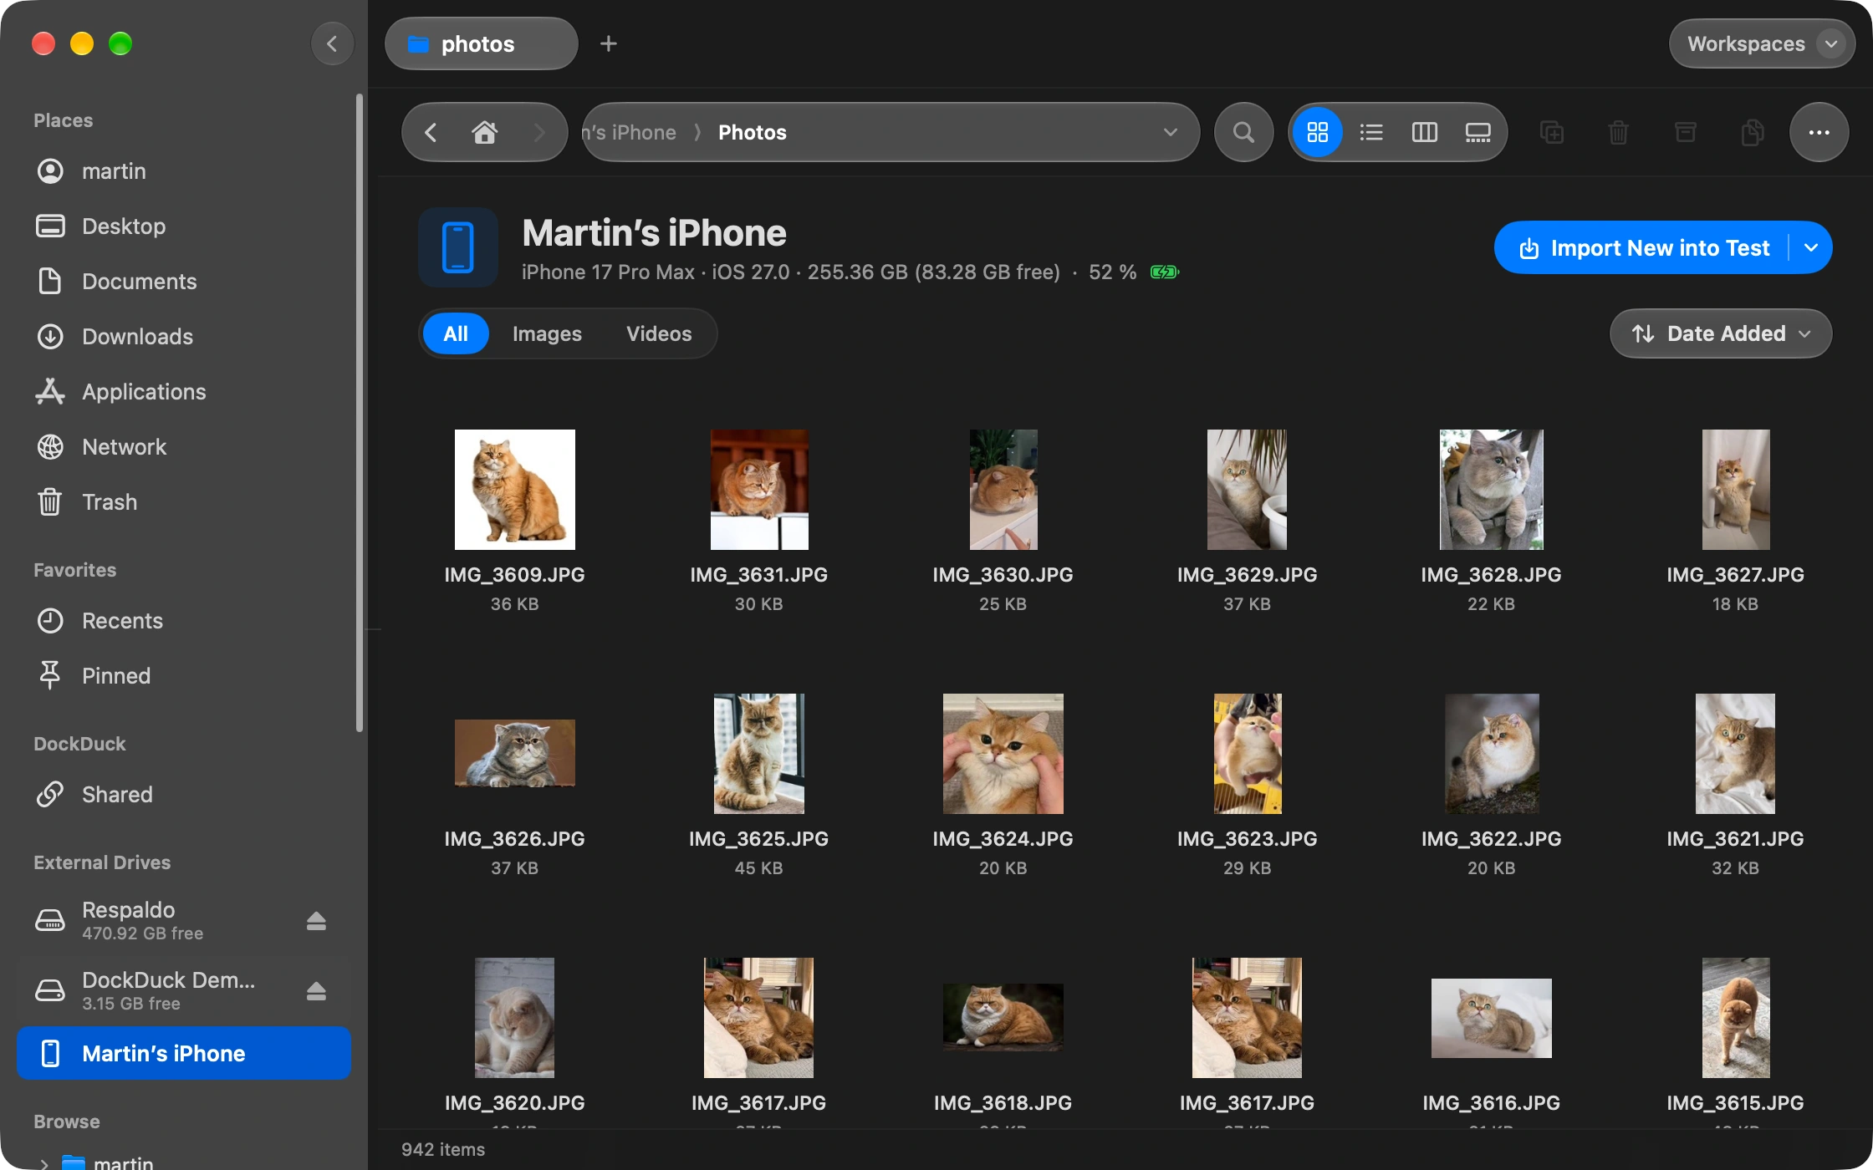The image size is (1873, 1170).
Task: Open search with the magnifying glass icon
Action: 1243,132
